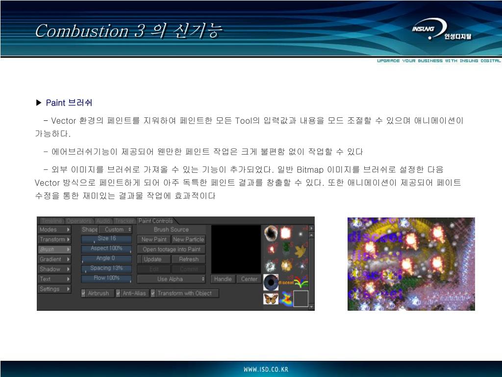The height and width of the screenshot is (377, 502).
Task: Pick the orange explosion brush thumbnail
Action: (286, 266)
